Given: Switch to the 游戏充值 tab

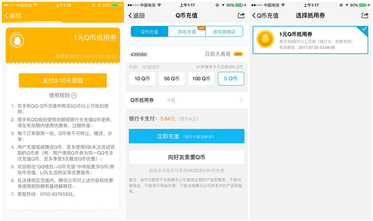Looking at the screenshot, I should (187, 32).
